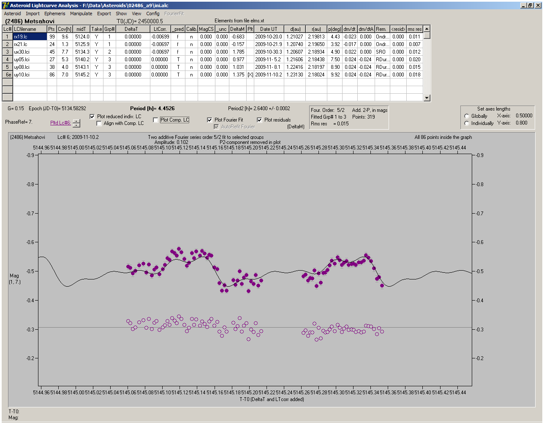Click the T0(JD)= 2450000.5 text
This screenshot has height=423, width=544.
click(139, 21)
